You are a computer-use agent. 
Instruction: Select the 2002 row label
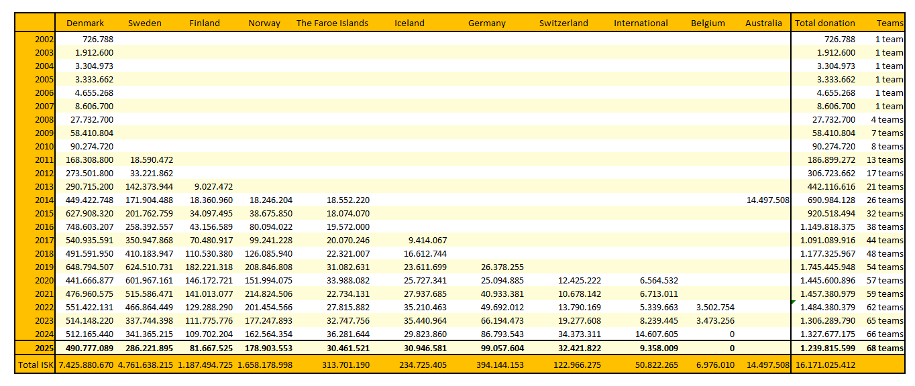tap(44, 40)
